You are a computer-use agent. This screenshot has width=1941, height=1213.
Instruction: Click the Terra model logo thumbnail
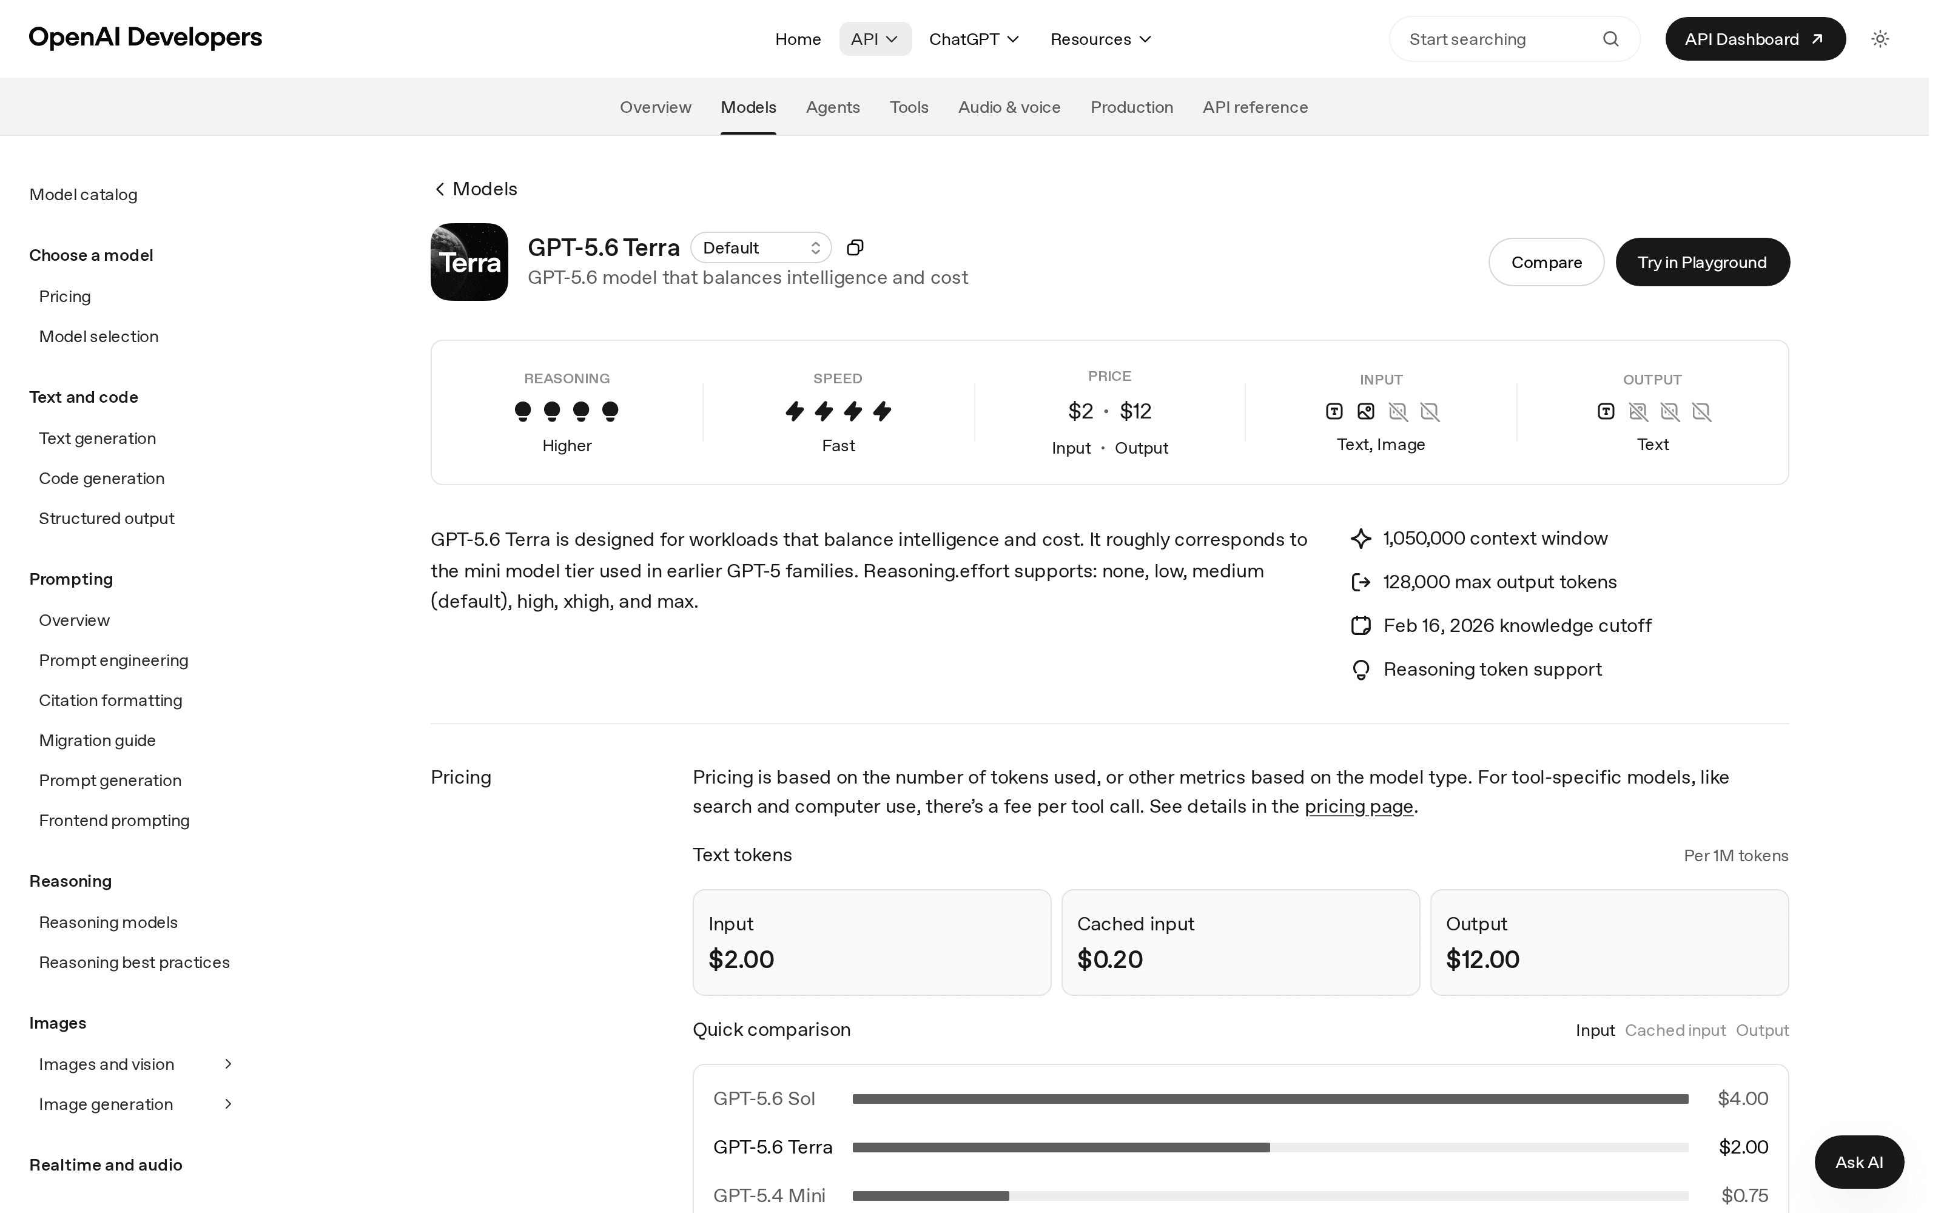pyautogui.click(x=469, y=261)
